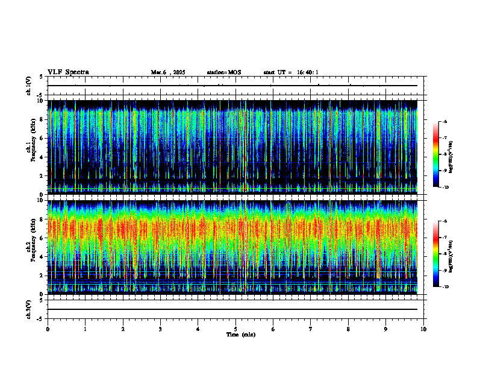Click the time axis tick label '0'

pos(48,329)
